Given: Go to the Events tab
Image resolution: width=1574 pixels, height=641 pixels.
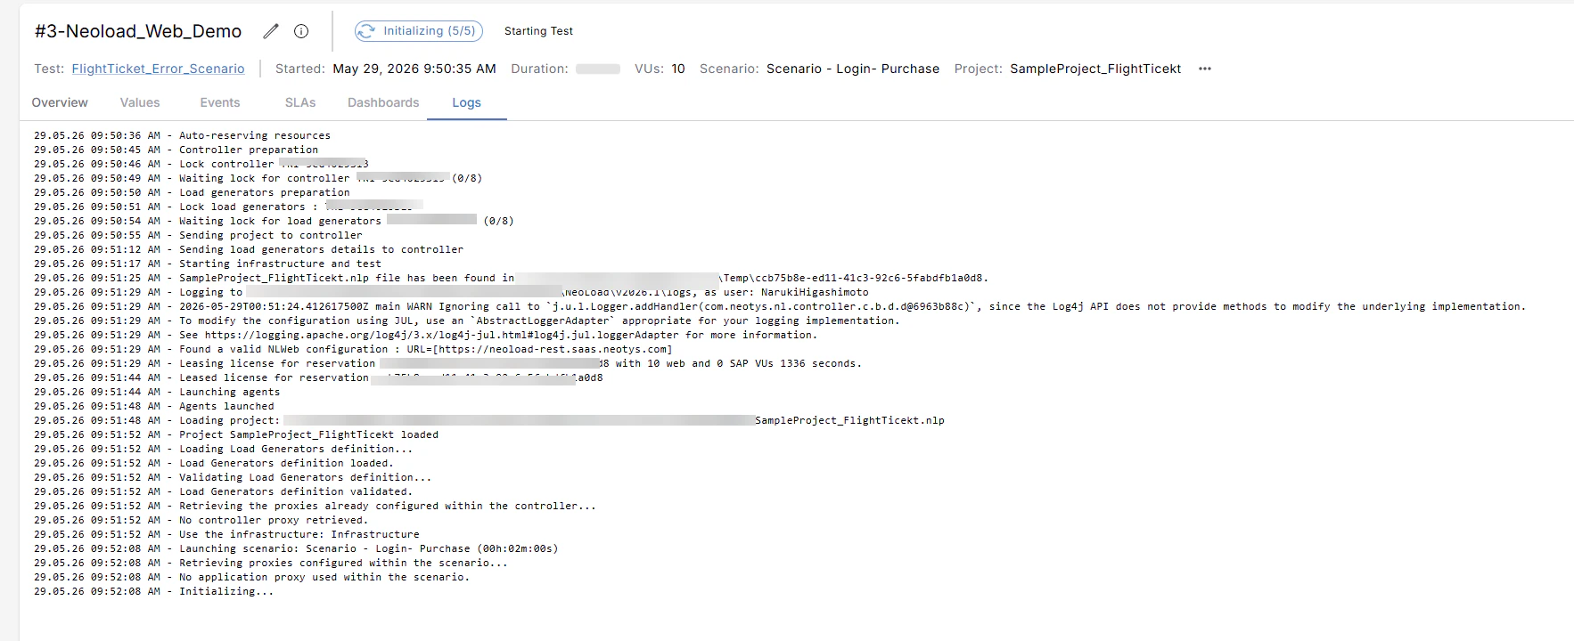Looking at the screenshot, I should tap(220, 102).
